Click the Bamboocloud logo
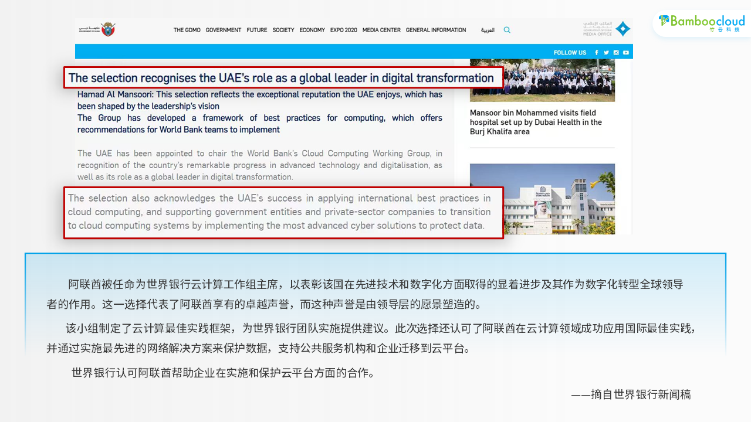This screenshot has width=751, height=422. click(701, 22)
